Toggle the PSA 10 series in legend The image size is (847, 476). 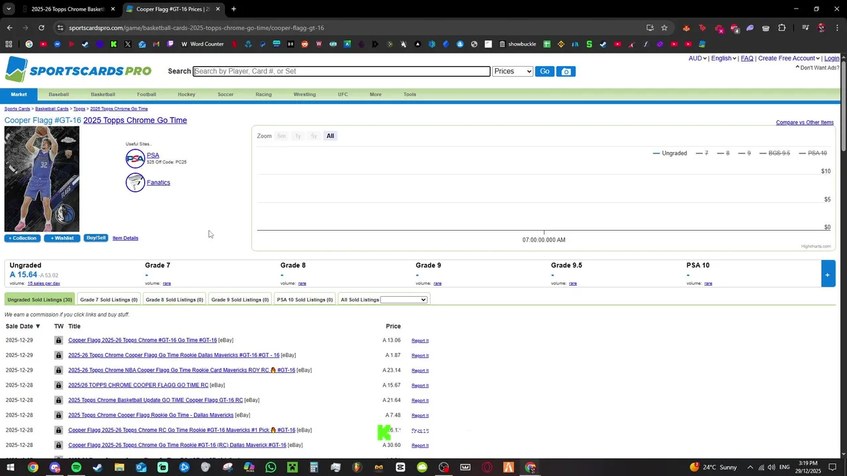click(x=813, y=153)
